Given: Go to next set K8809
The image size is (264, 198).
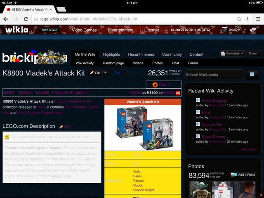Looking at the screenshot, I should (x=169, y=92).
